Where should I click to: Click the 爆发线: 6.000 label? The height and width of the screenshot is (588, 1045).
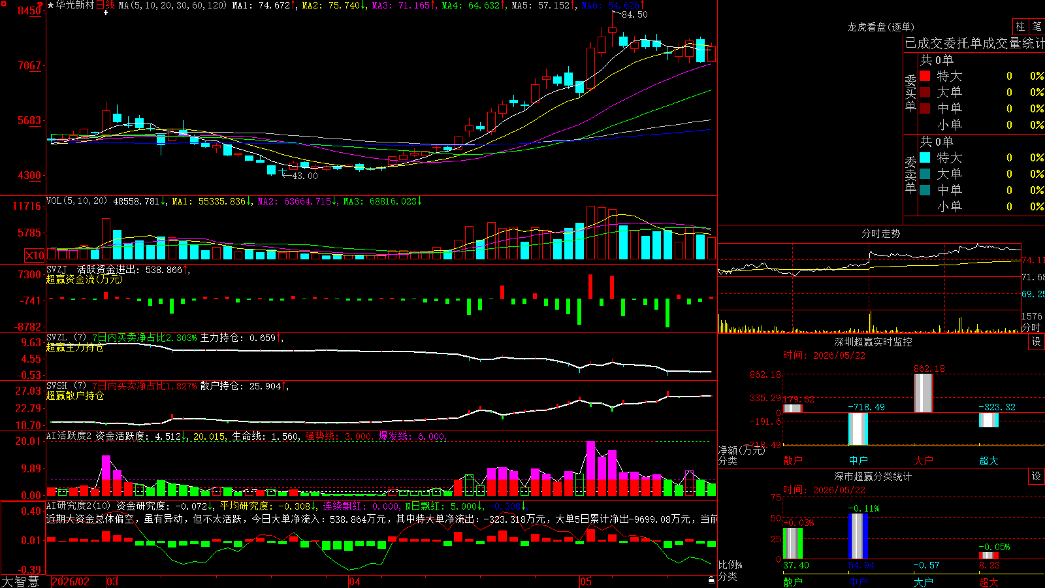tap(411, 436)
